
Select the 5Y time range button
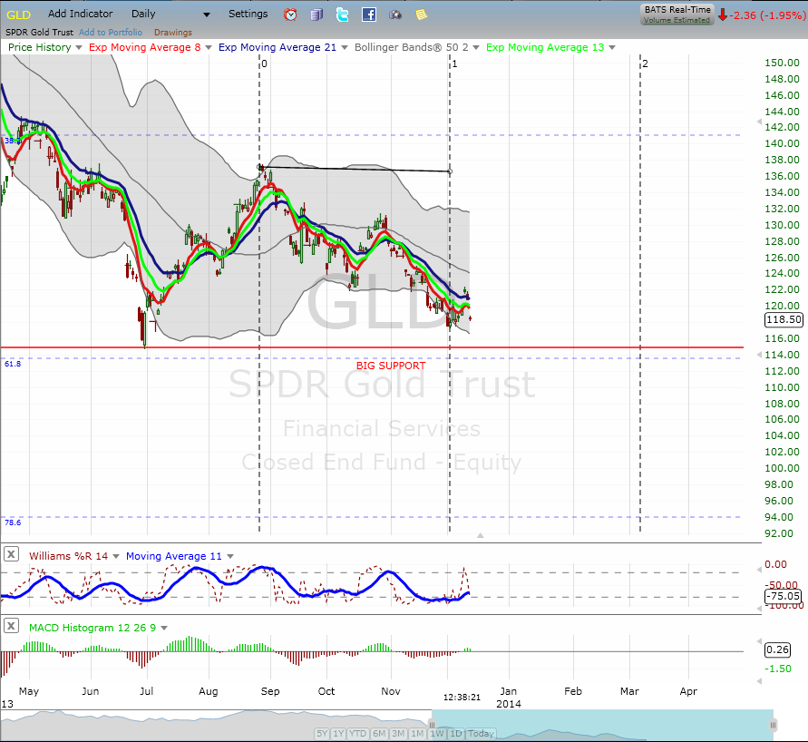(x=322, y=733)
